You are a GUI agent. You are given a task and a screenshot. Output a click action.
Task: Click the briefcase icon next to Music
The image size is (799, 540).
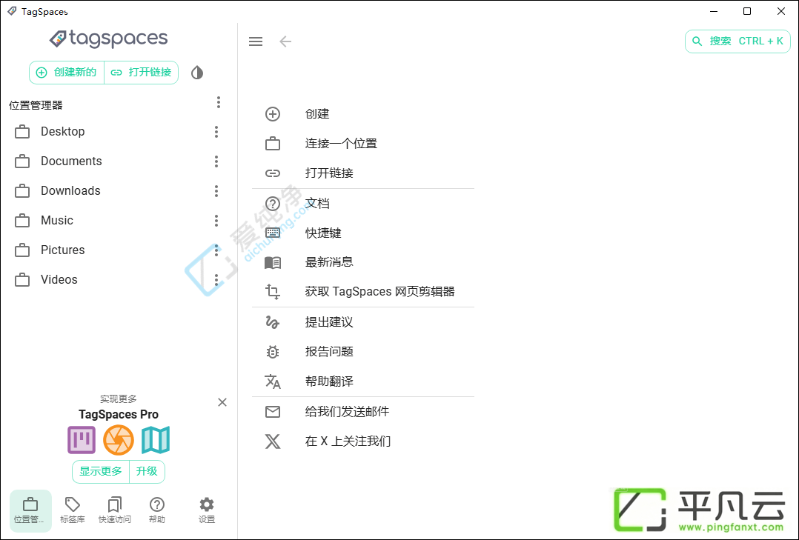click(x=22, y=221)
